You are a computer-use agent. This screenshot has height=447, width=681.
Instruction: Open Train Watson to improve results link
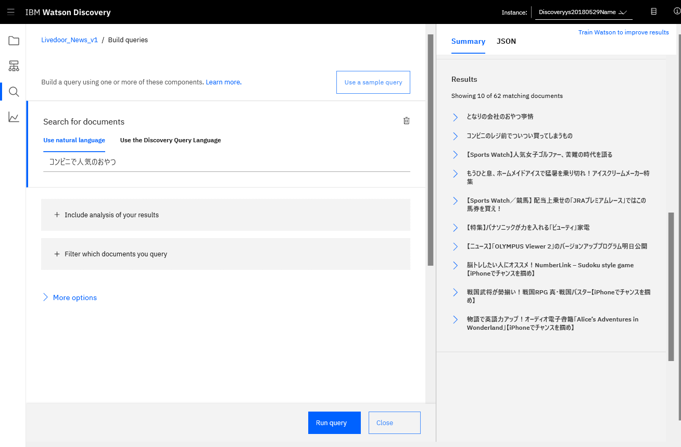(x=623, y=32)
